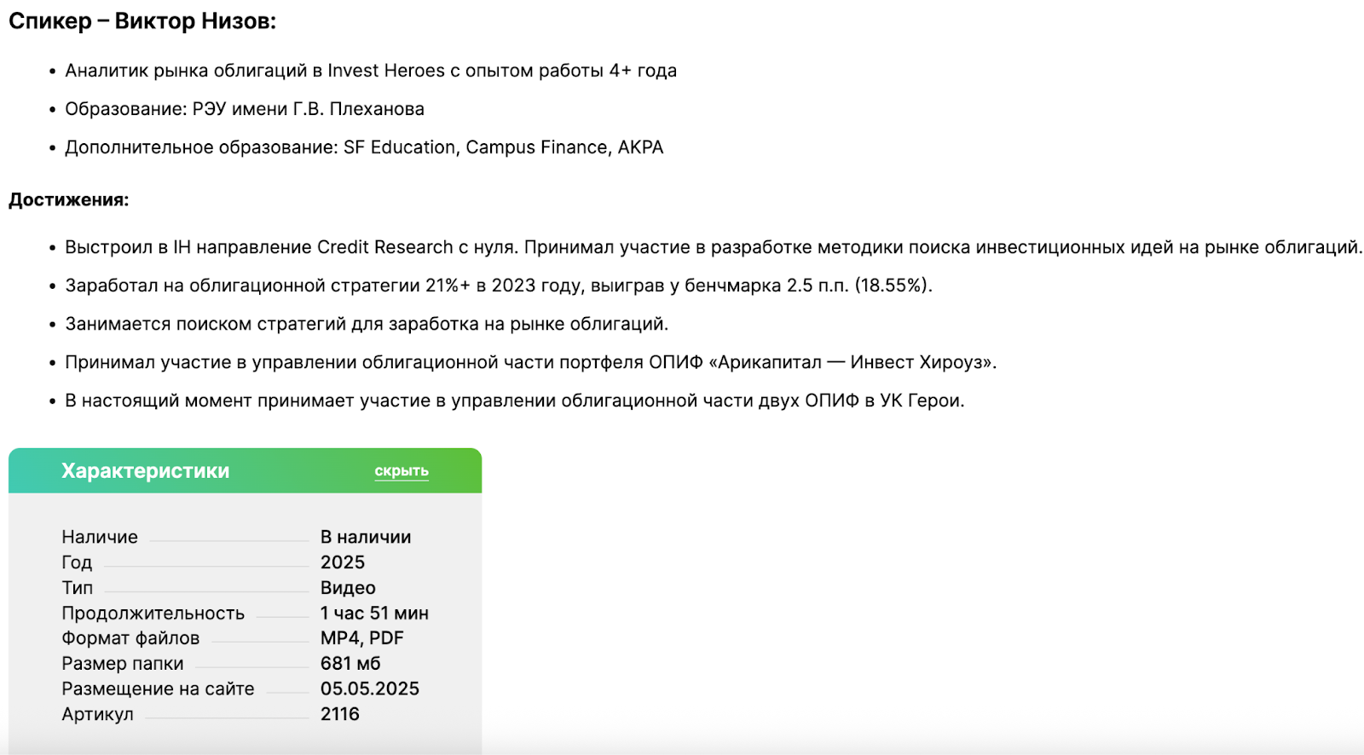Click the Invest Heroes analyst bullet line
This screenshot has height=755, width=1364.
[371, 71]
